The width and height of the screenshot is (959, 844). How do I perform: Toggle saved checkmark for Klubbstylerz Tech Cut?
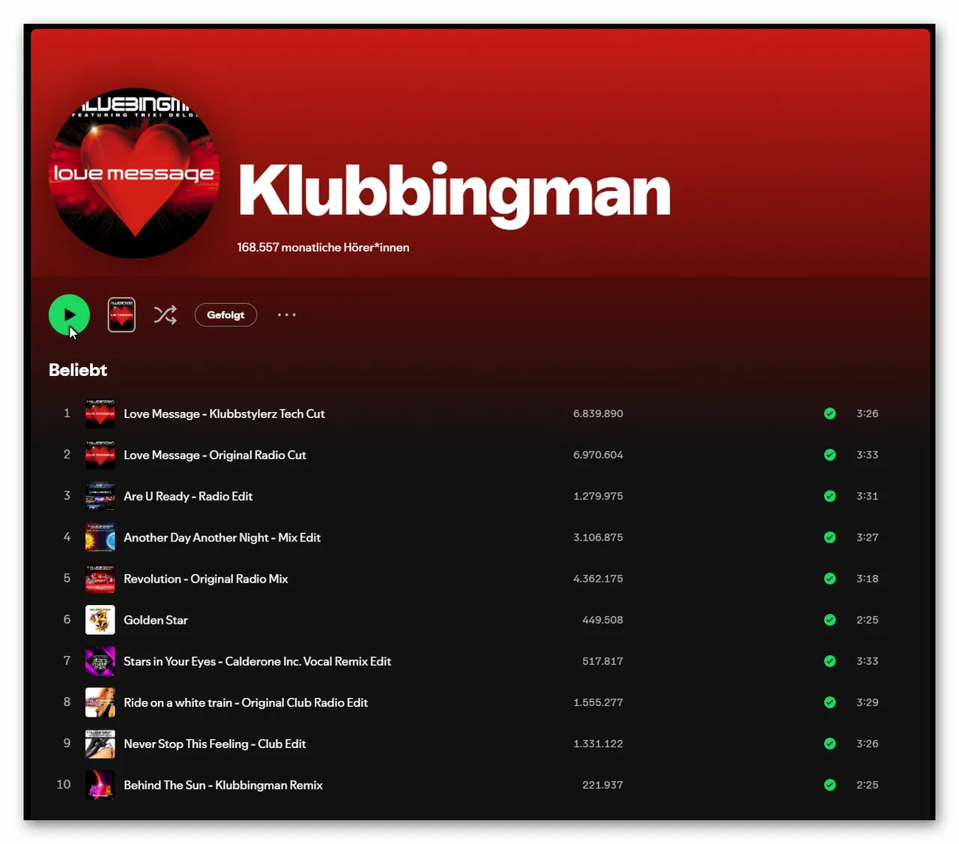[x=829, y=413]
